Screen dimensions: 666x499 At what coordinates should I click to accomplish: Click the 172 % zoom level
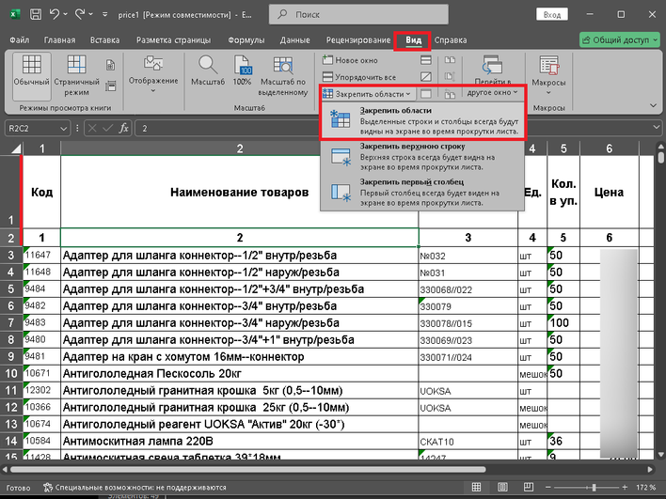(x=645, y=488)
